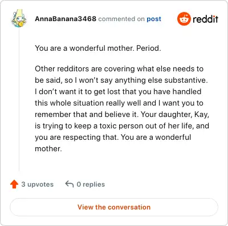228x226 pixels.
Task: Click the final word "mother." of comment
Action: click(x=48, y=148)
